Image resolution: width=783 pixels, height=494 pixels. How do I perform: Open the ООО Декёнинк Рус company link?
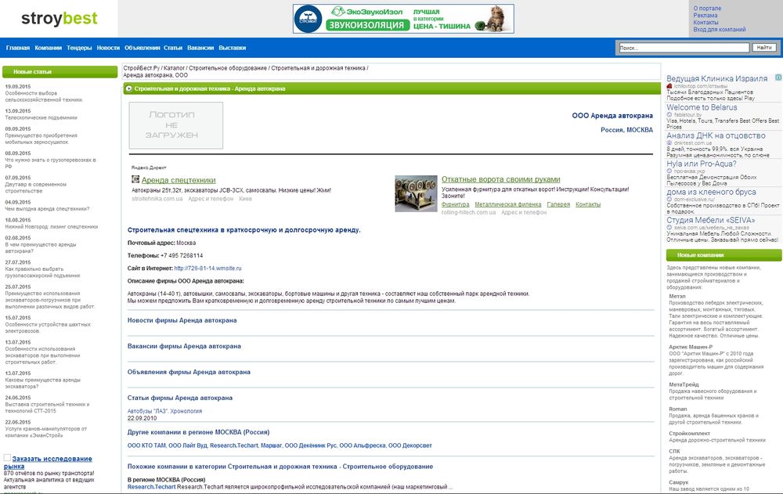click(x=311, y=445)
